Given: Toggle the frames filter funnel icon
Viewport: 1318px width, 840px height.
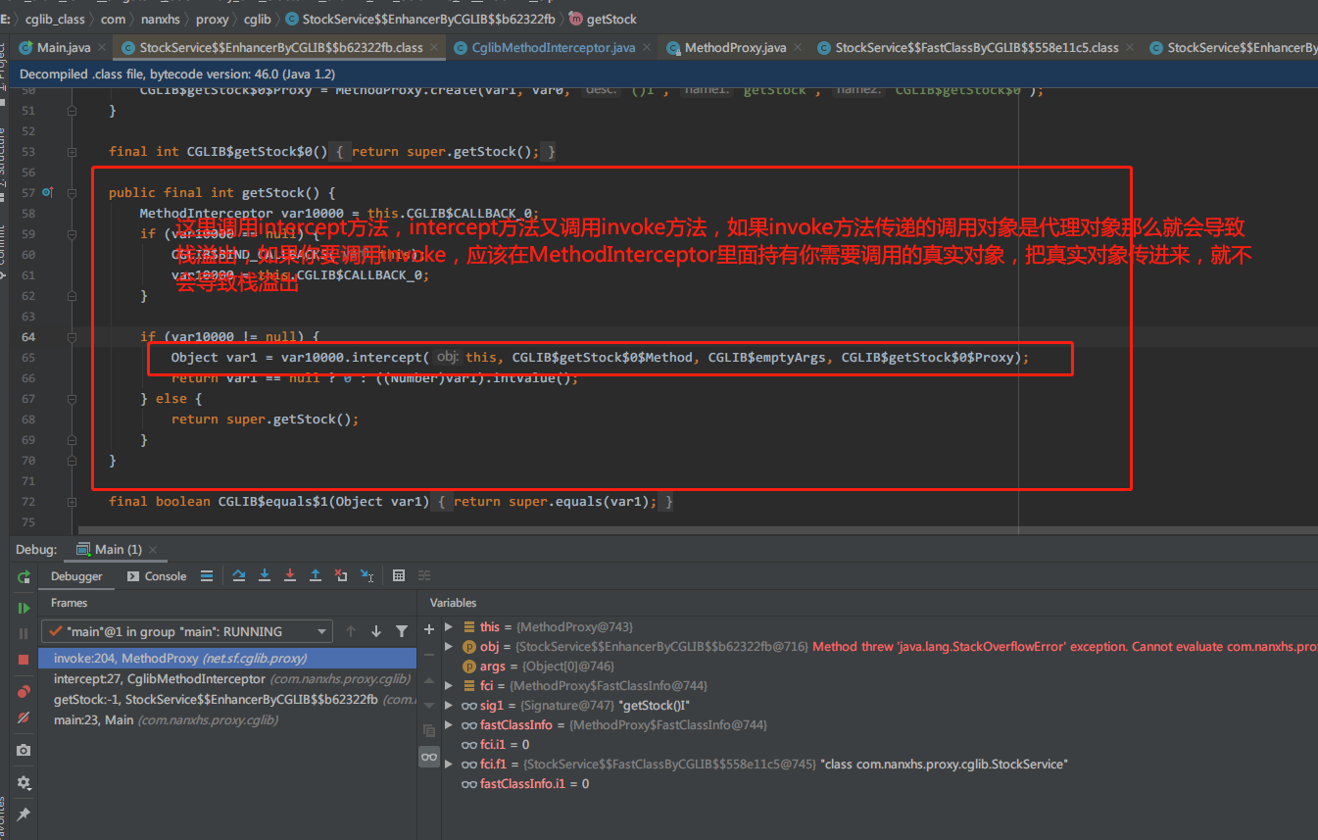Looking at the screenshot, I should tap(402, 631).
